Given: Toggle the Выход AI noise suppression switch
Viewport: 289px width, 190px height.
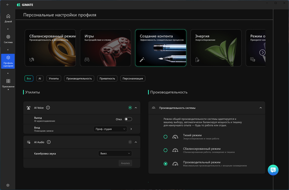Looking at the screenshot, I should pyautogui.click(x=128, y=119).
